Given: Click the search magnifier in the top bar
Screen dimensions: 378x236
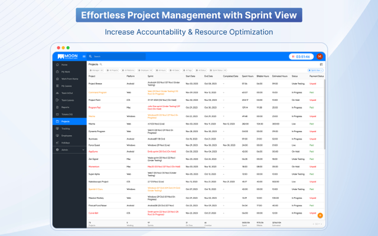Looking at the screenshot, I should [90, 57].
